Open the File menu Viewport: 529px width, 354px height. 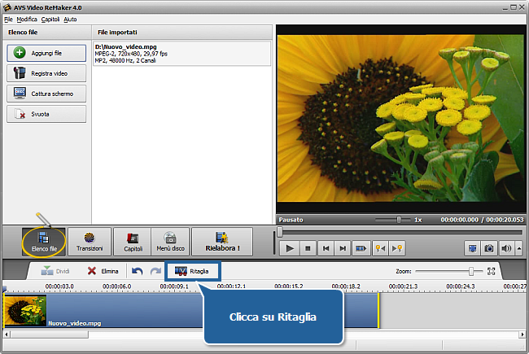pos(8,19)
